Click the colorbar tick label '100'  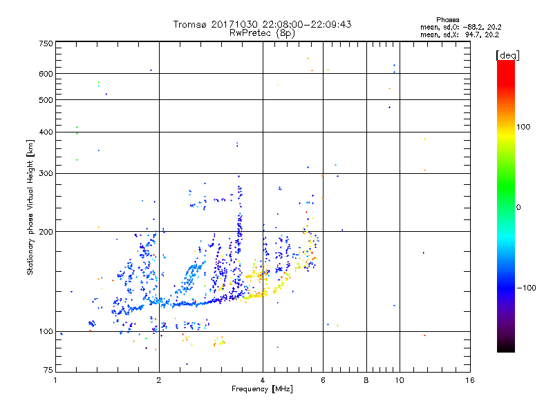click(x=523, y=127)
